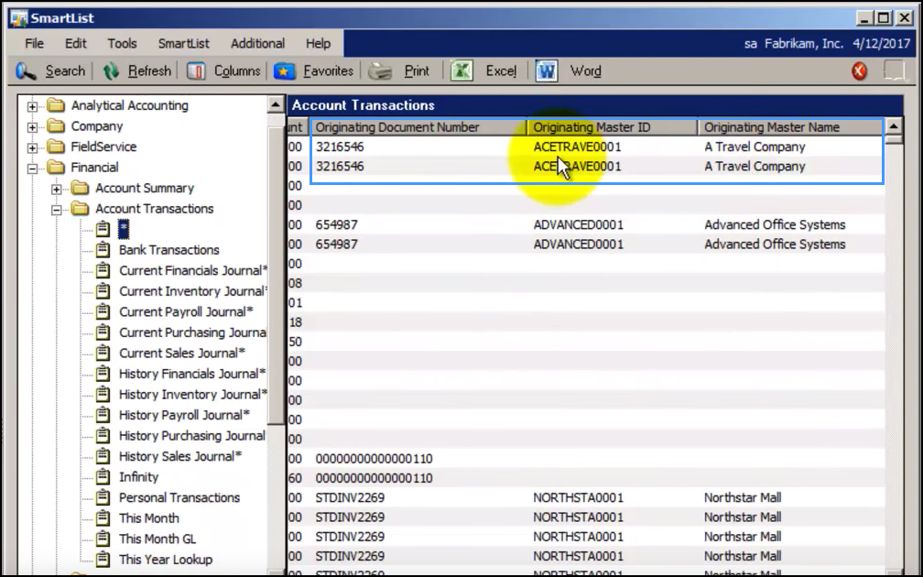Click the Favorites star icon
The width and height of the screenshot is (923, 577).
point(284,71)
